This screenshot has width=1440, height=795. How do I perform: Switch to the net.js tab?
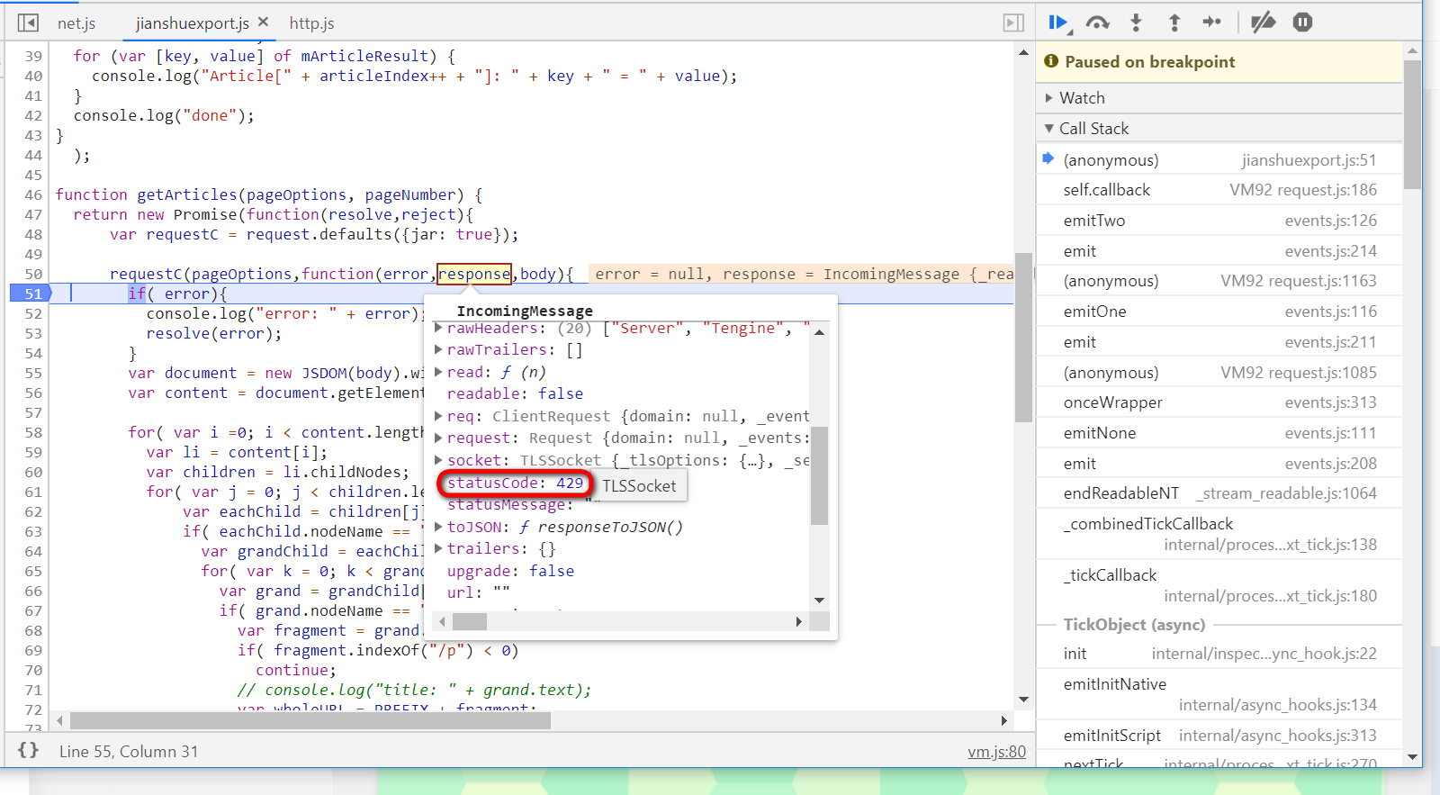pos(76,23)
